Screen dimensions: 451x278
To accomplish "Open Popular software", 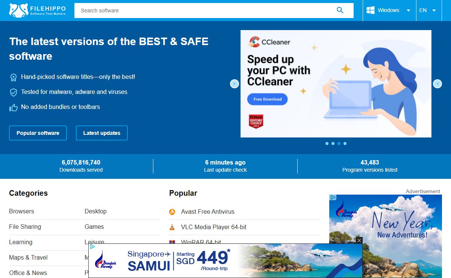I will (x=38, y=133).
